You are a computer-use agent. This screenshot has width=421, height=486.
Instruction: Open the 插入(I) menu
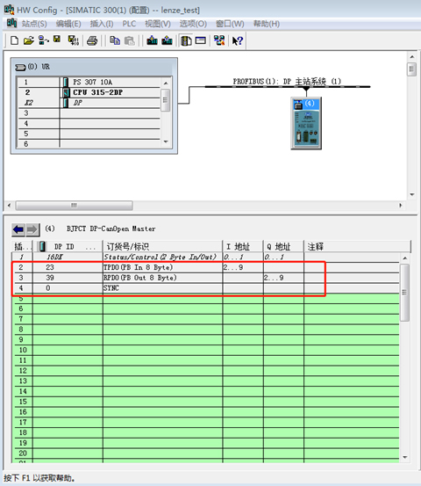102,24
